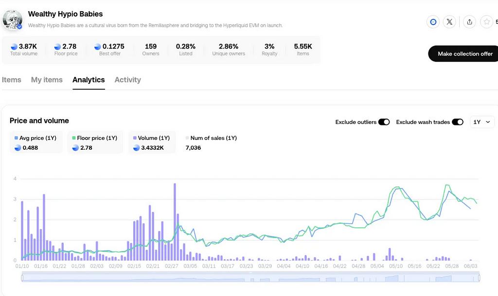Open the 1Y time range dropdown
Image resolution: width=498 pixels, height=296 pixels.
click(x=482, y=122)
